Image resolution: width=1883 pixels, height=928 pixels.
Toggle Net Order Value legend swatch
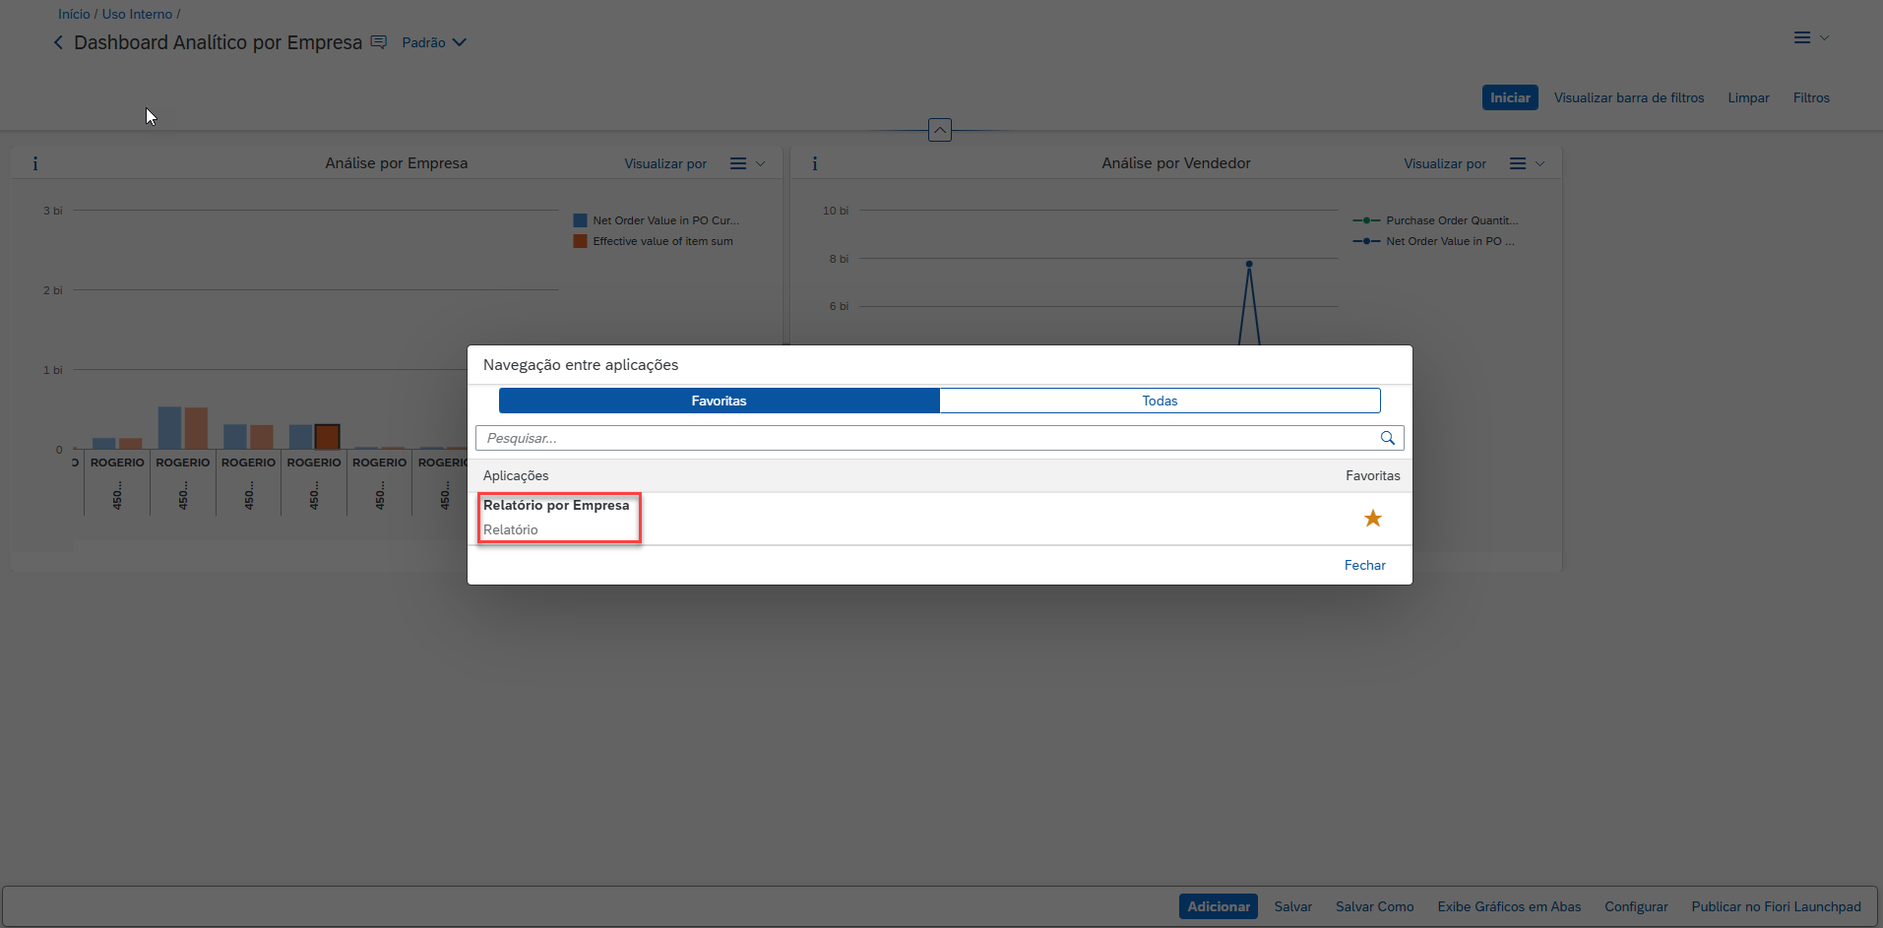pos(581,220)
